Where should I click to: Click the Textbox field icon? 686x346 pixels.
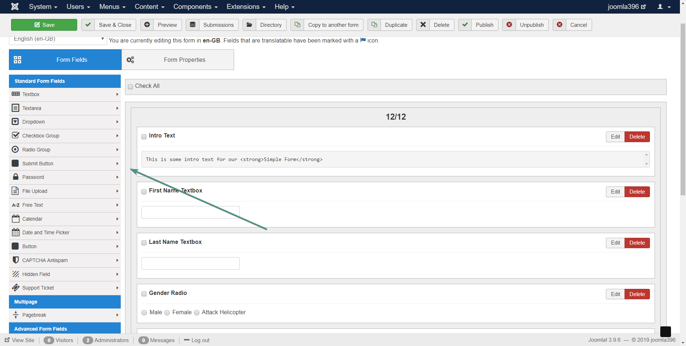point(15,94)
